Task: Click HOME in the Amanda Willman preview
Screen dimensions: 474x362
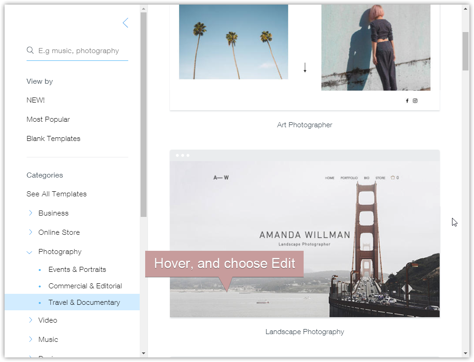Action: point(329,178)
